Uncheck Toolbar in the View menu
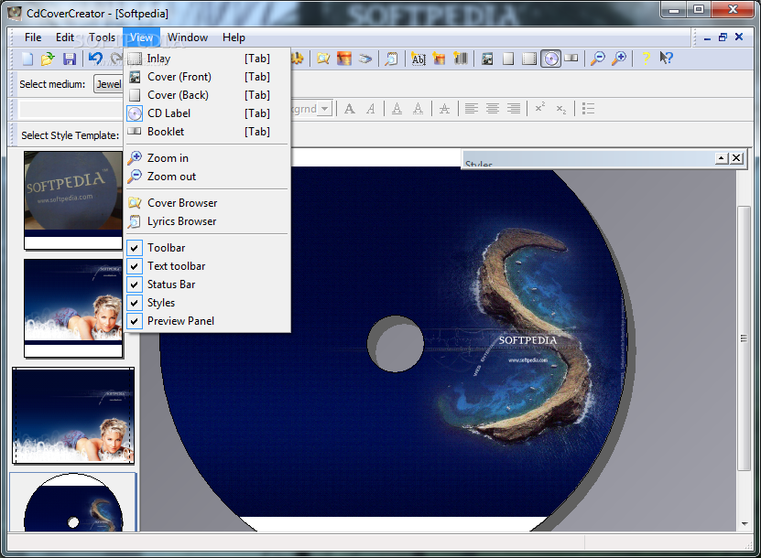 208,248
